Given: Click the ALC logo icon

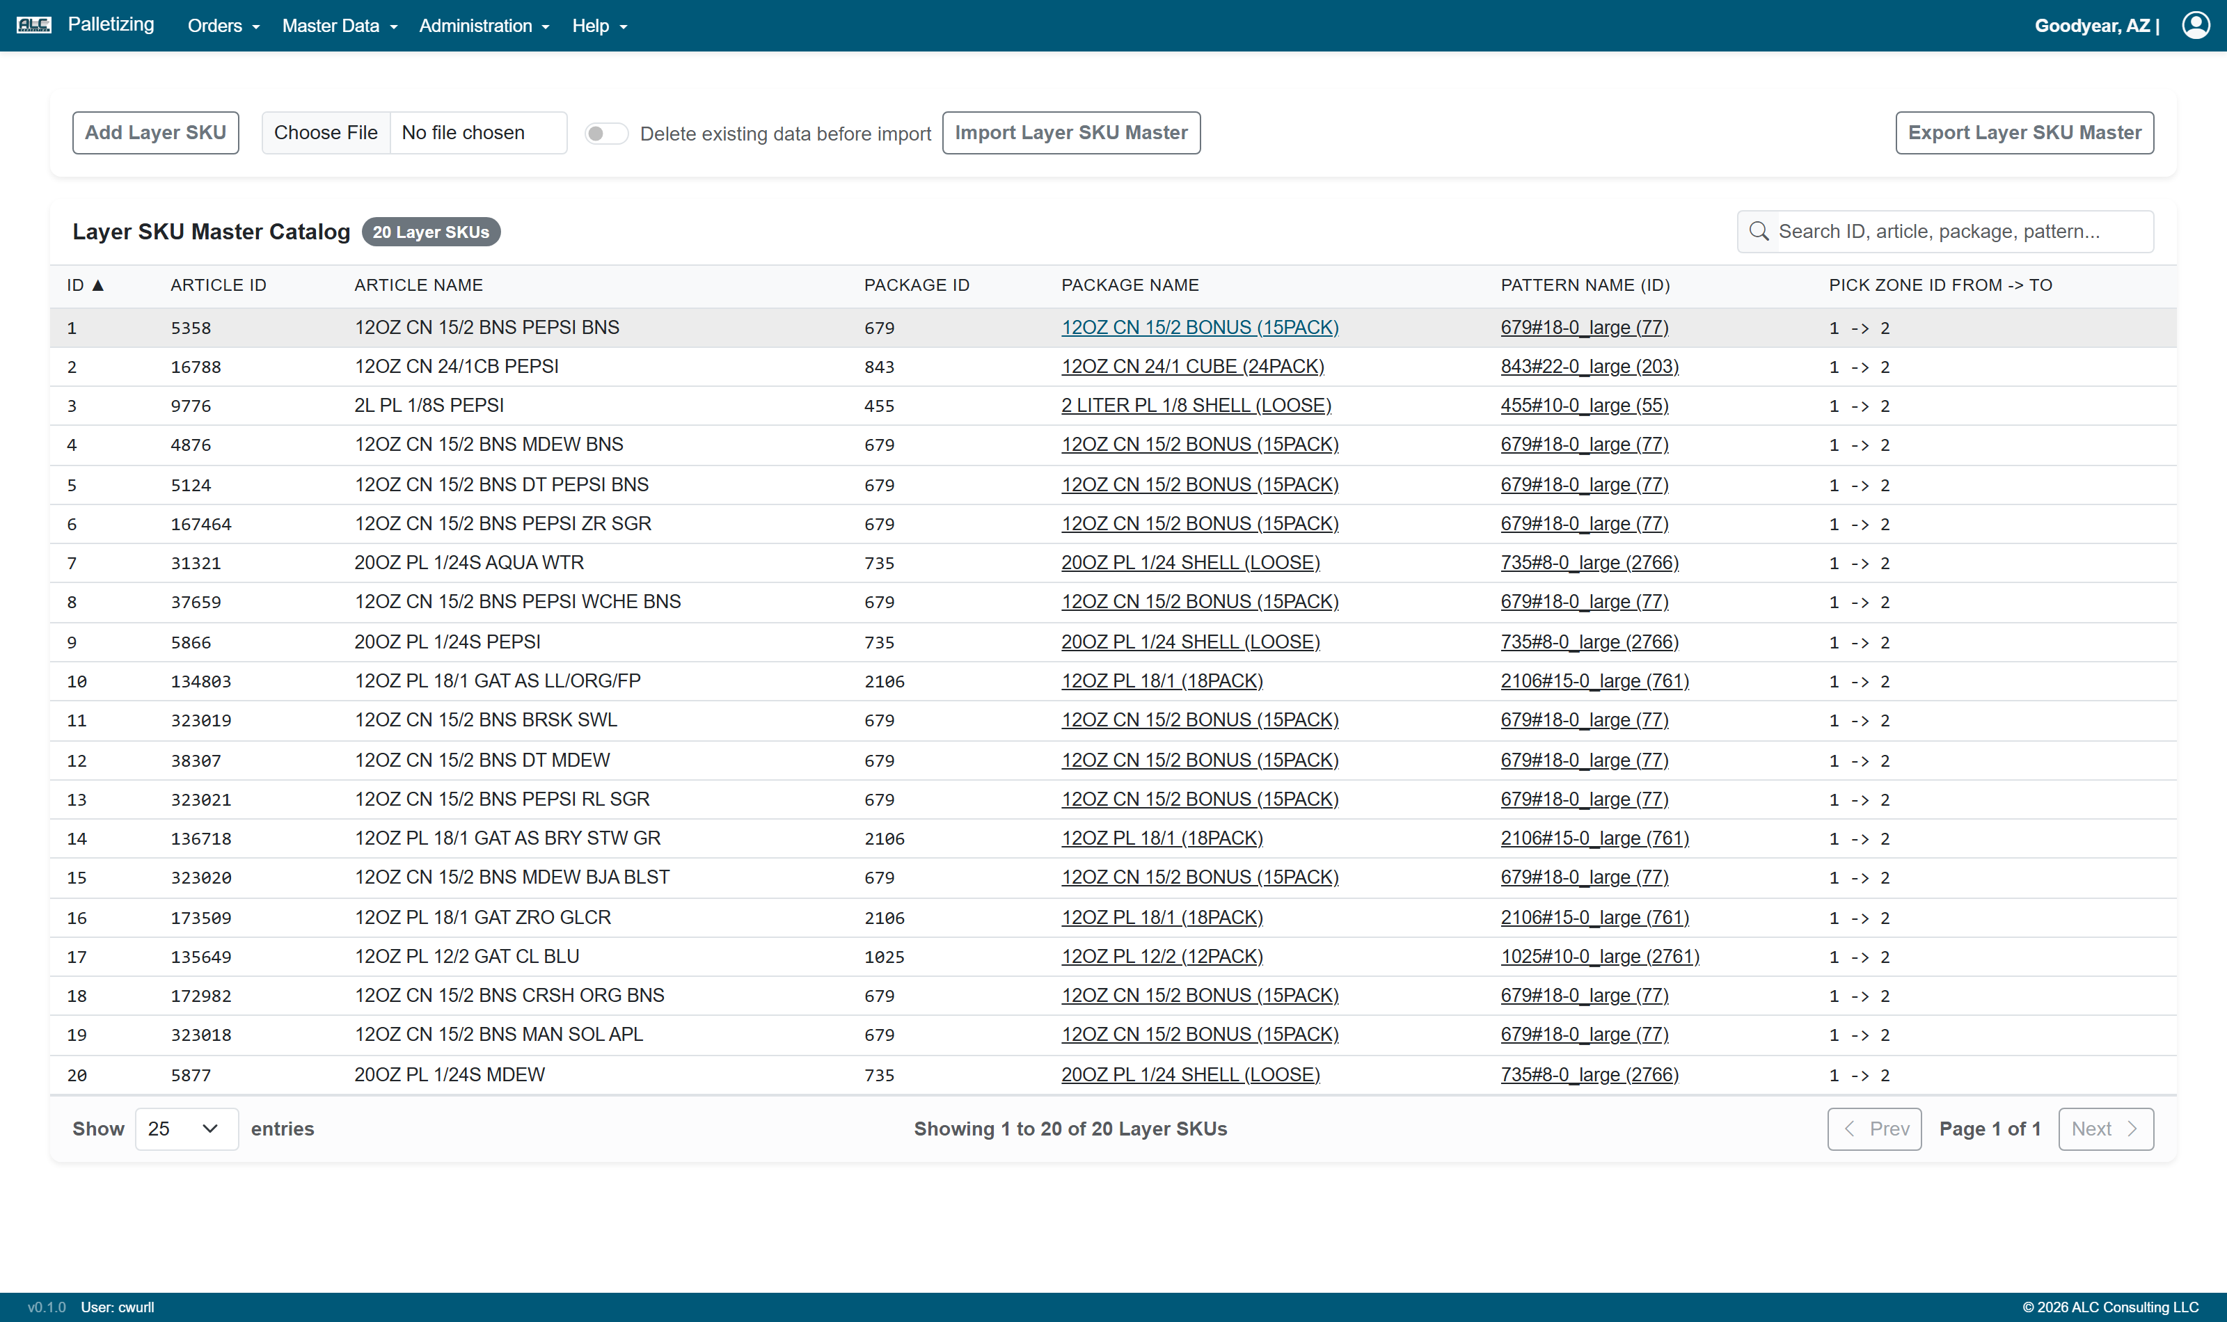Looking at the screenshot, I should click(34, 25).
